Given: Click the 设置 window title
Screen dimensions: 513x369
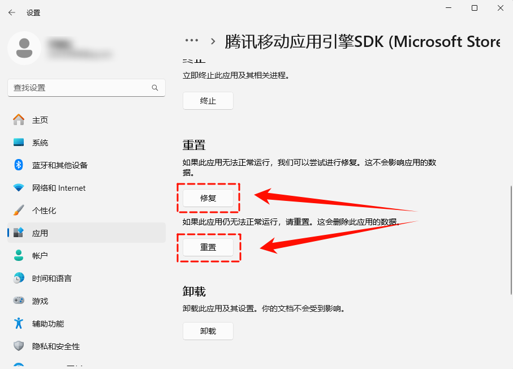Looking at the screenshot, I should [x=33, y=13].
